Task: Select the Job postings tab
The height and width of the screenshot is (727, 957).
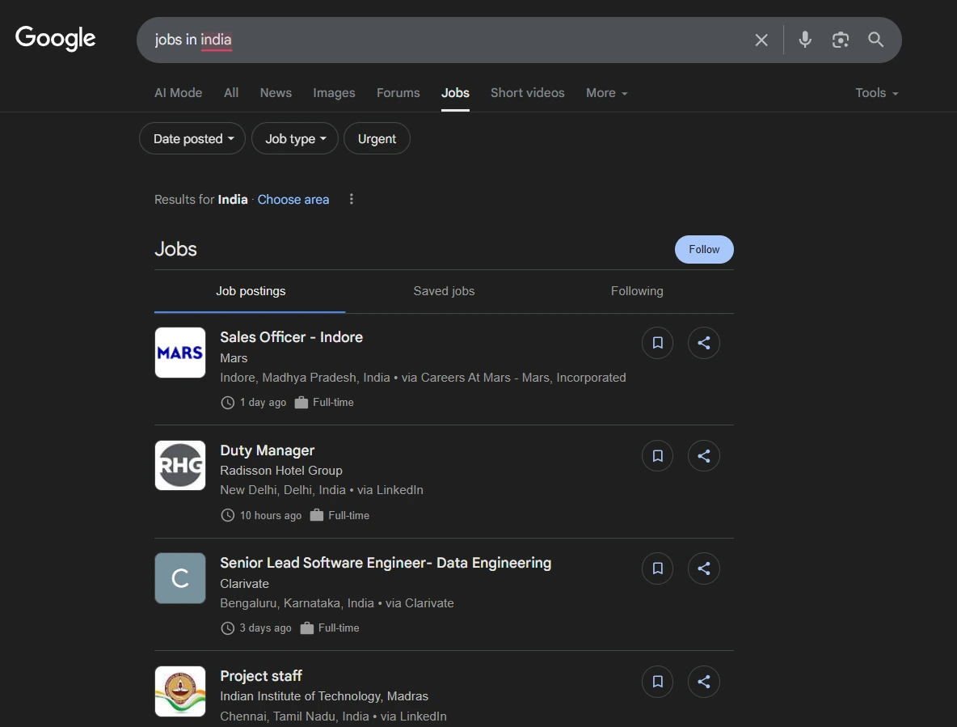Action: click(x=251, y=291)
